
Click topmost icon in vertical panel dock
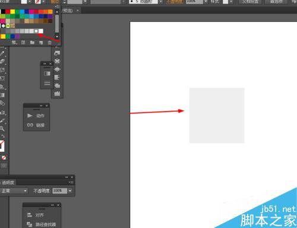(x=57, y=53)
